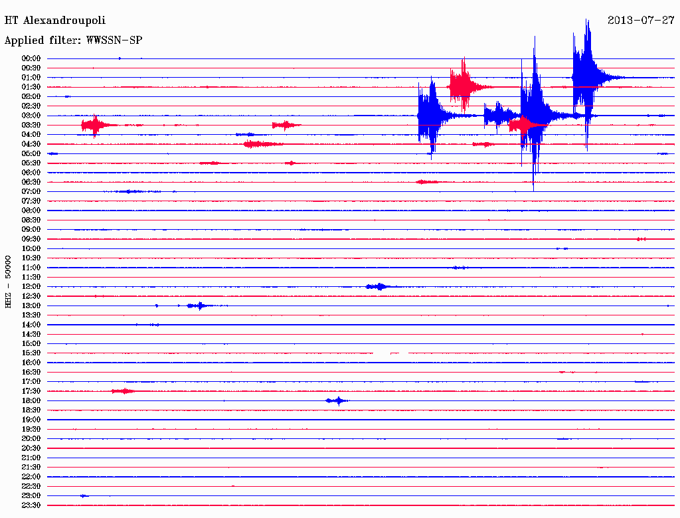This screenshot has height=518, width=680.
Task: Click the 02:00 time label
Action: coord(31,97)
